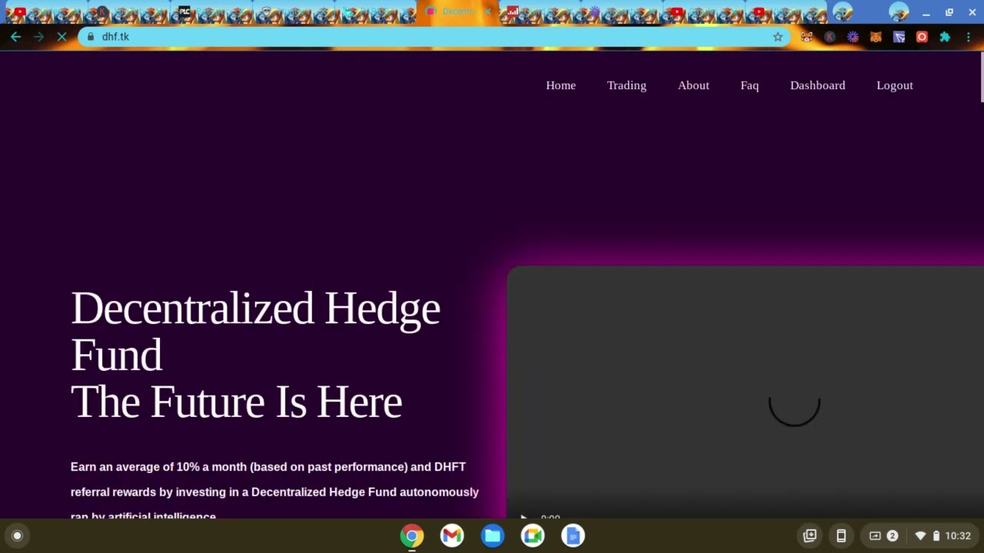Open the purple arrow extension icon
This screenshot has height=553, width=984.
tap(899, 37)
